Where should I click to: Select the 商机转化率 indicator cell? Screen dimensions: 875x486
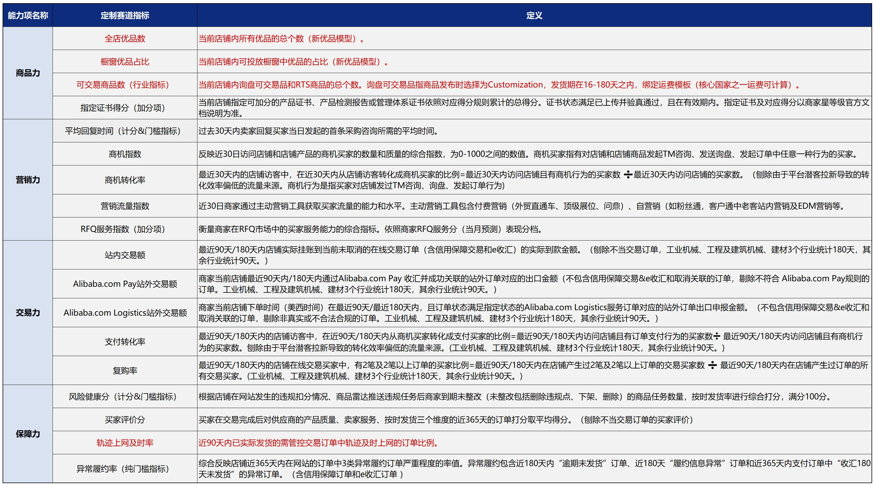tap(125, 180)
